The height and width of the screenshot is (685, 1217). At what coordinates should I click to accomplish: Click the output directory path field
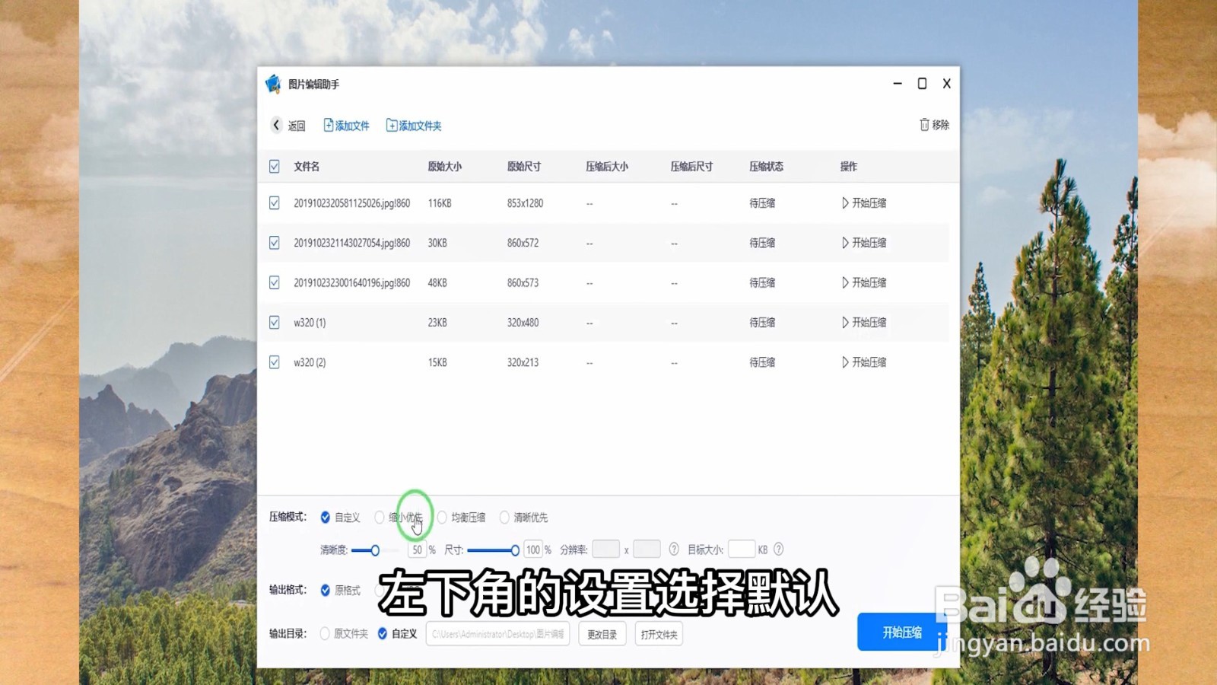click(498, 633)
